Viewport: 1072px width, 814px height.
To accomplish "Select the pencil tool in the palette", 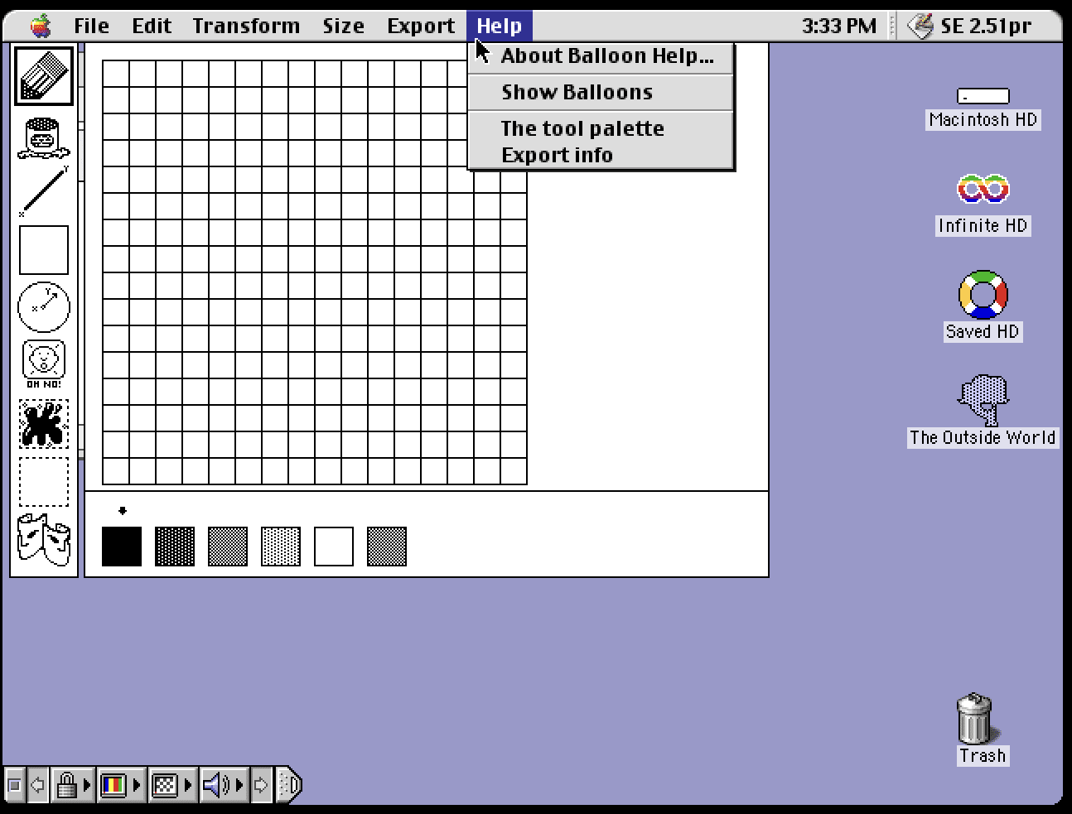I will 44,76.
